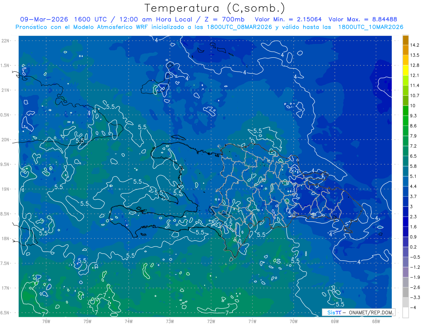Click the '73W' longitude label
This screenshot has height=326, width=422.
click(170, 321)
